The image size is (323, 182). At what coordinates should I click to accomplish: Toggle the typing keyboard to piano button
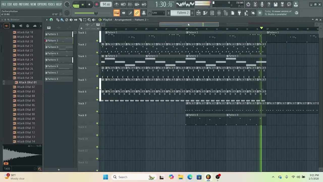(x=116, y=13)
